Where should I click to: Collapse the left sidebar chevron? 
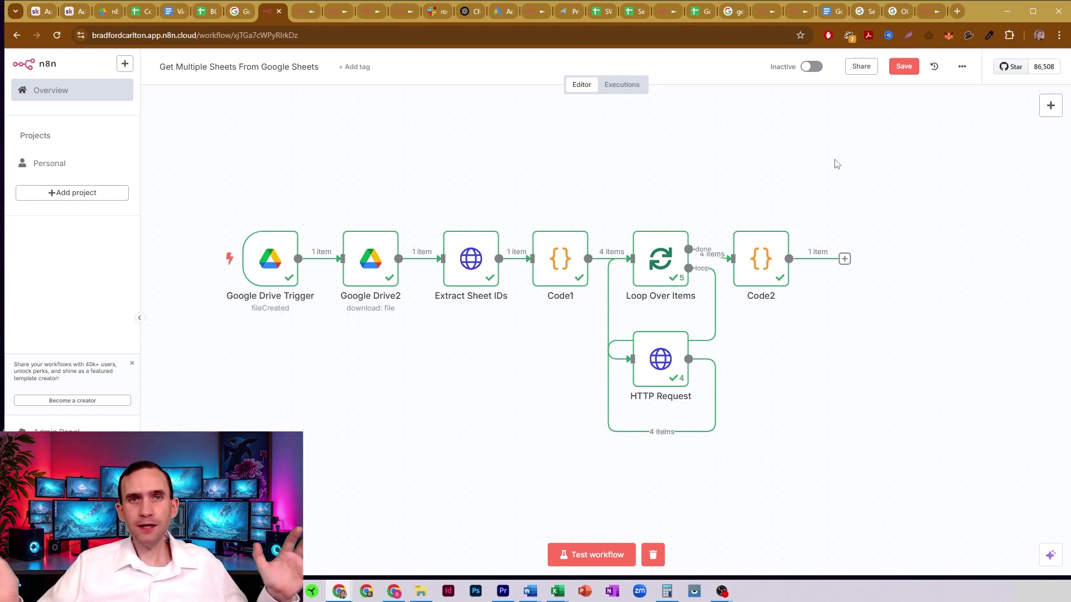click(x=139, y=318)
